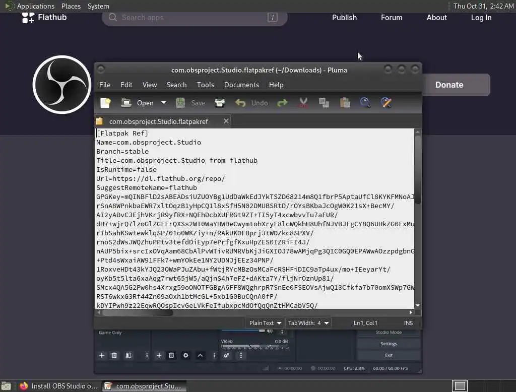The width and height of the screenshot is (516, 392).
Task: Click the green Redo arrow icon
Action: (x=282, y=103)
